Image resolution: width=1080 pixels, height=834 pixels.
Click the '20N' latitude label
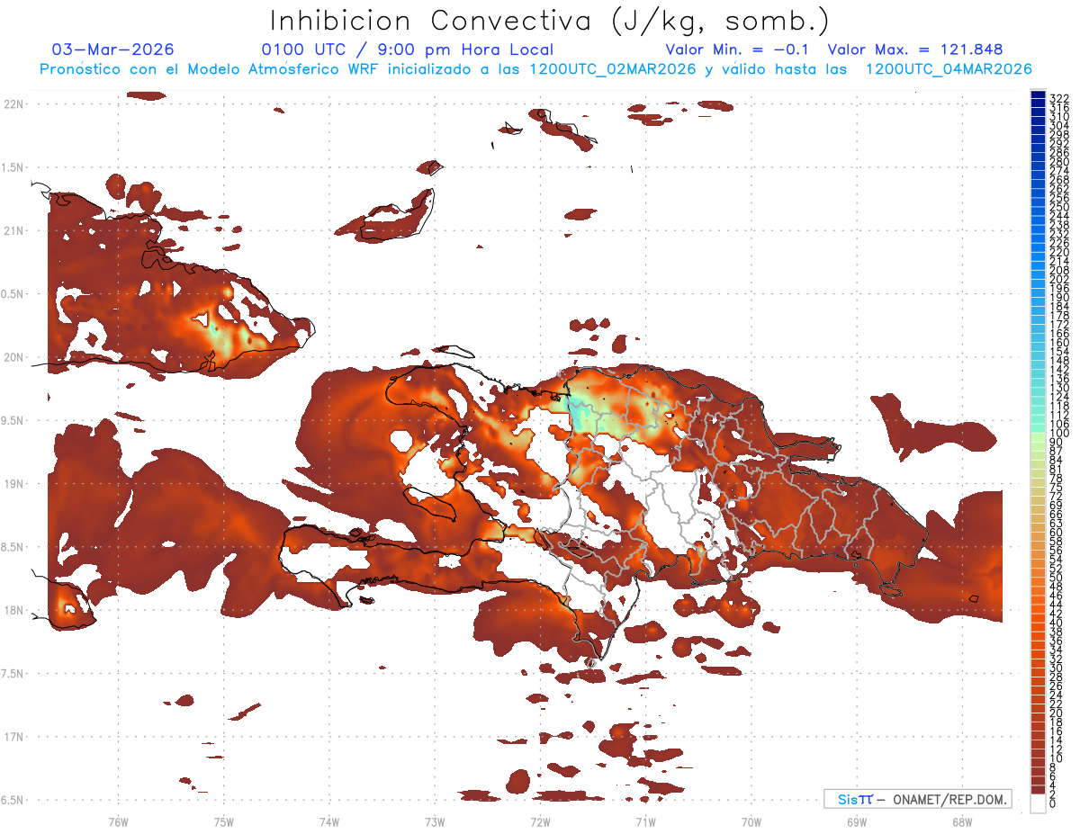tap(13, 357)
